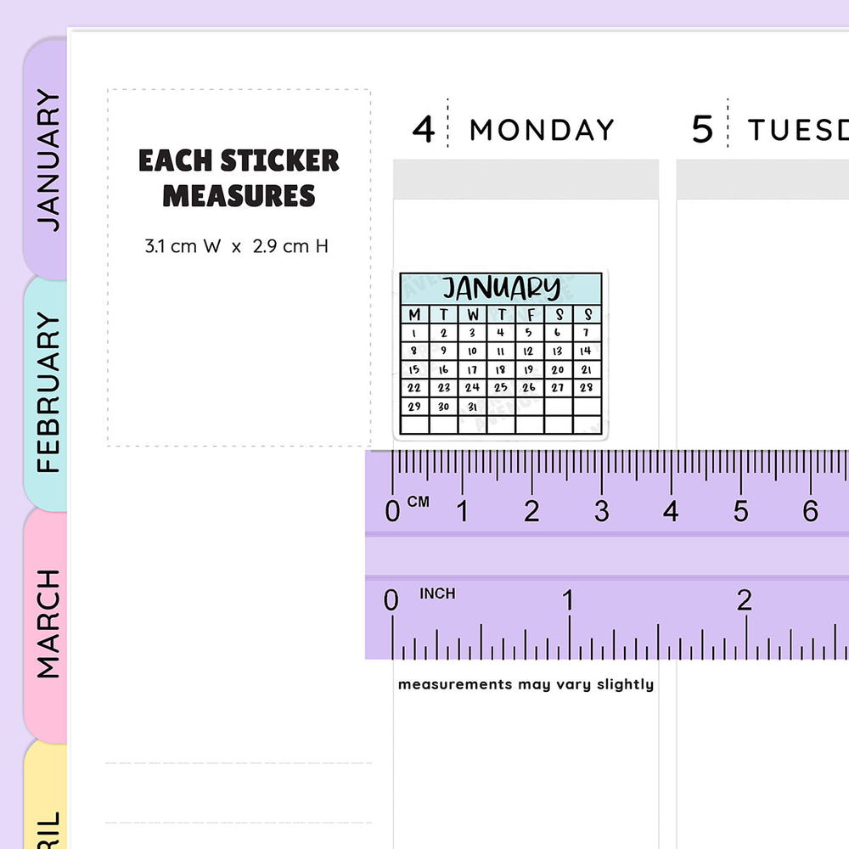The height and width of the screenshot is (849, 849).
Task: Switch to the FEBRUARY side tab
Action: pos(48,392)
